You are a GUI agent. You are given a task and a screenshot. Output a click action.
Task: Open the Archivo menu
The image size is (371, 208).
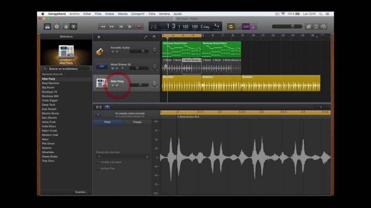pyautogui.click(x=74, y=14)
